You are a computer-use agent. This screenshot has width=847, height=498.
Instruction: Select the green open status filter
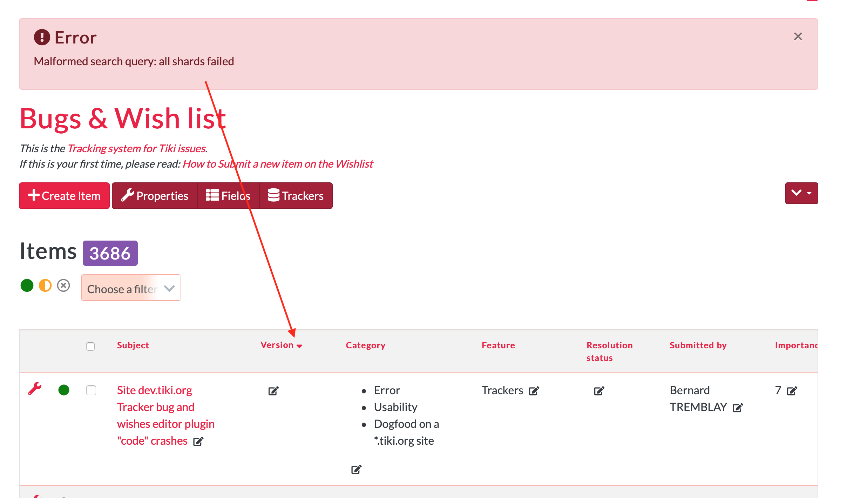point(27,285)
